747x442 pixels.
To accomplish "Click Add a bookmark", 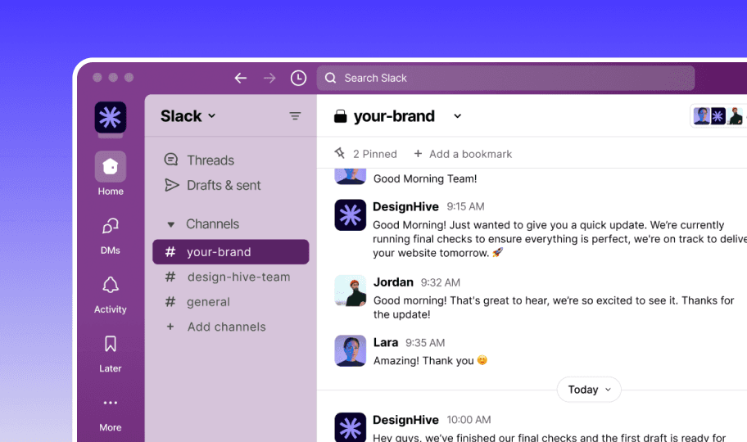I will 463,154.
